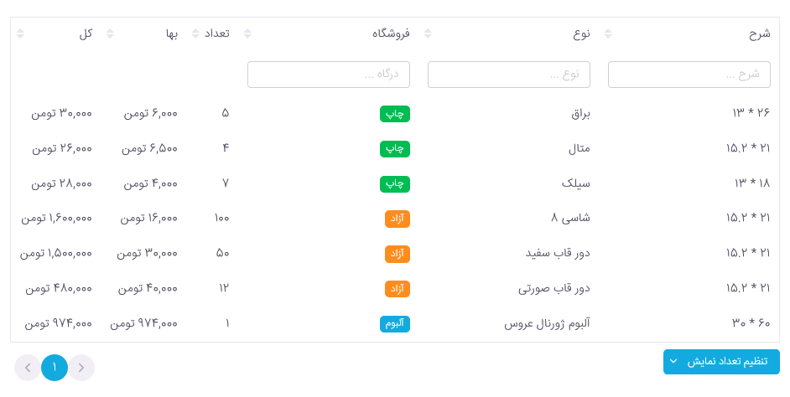Image resolution: width=790 pixels, height=397 pixels.
Task: Select the دور قاب سفید row
Action: tap(395, 254)
